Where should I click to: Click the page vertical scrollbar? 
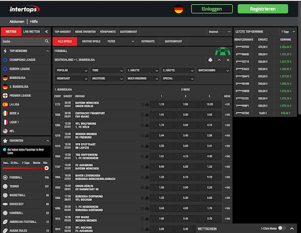click(x=299, y=57)
